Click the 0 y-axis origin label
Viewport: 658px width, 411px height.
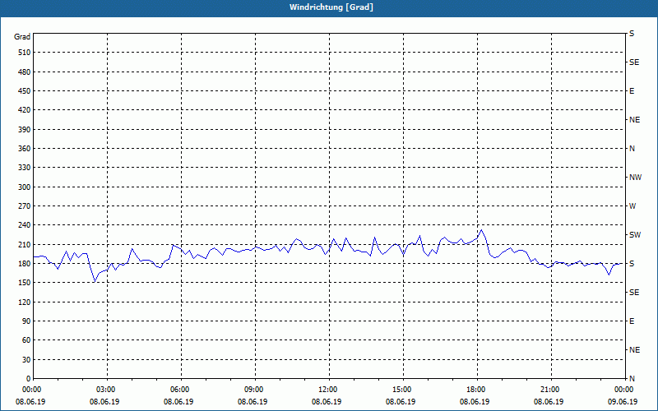click(28, 379)
